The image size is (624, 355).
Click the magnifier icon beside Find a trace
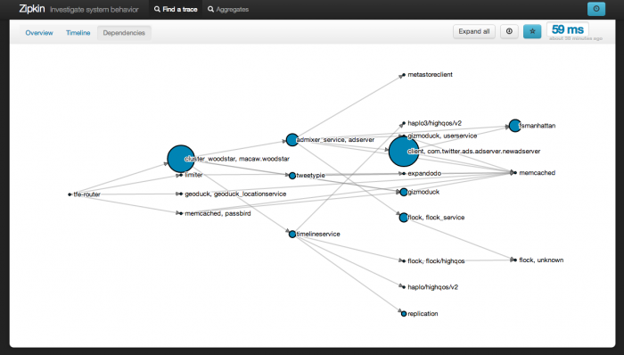point(157,9)
